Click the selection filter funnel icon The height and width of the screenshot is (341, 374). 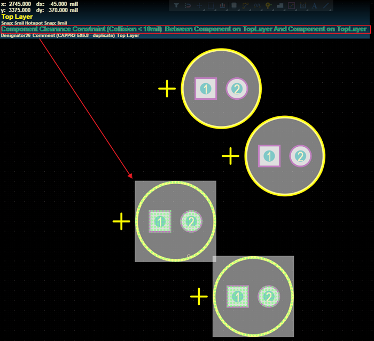coord(176,5)
